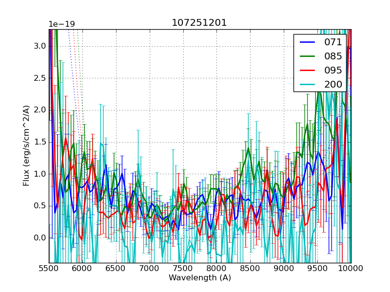Screen dimensions: 390x292
Task: Select the 071 legend label
Action: pyautogui.click(x=333, y=42)
